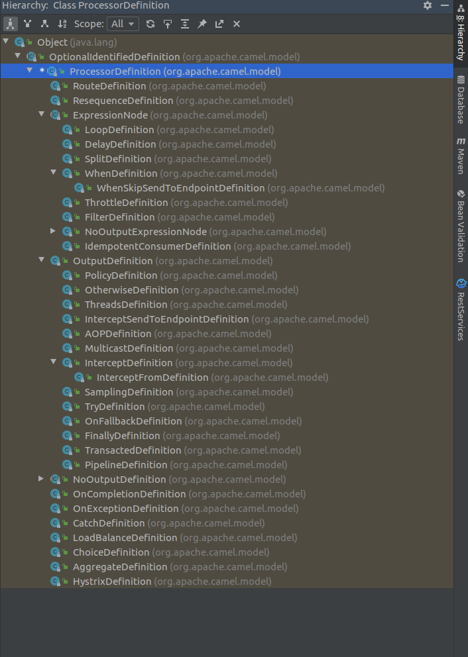Click the Export to text file icon
Screen dimensions: 468x657
click(219, 24)
